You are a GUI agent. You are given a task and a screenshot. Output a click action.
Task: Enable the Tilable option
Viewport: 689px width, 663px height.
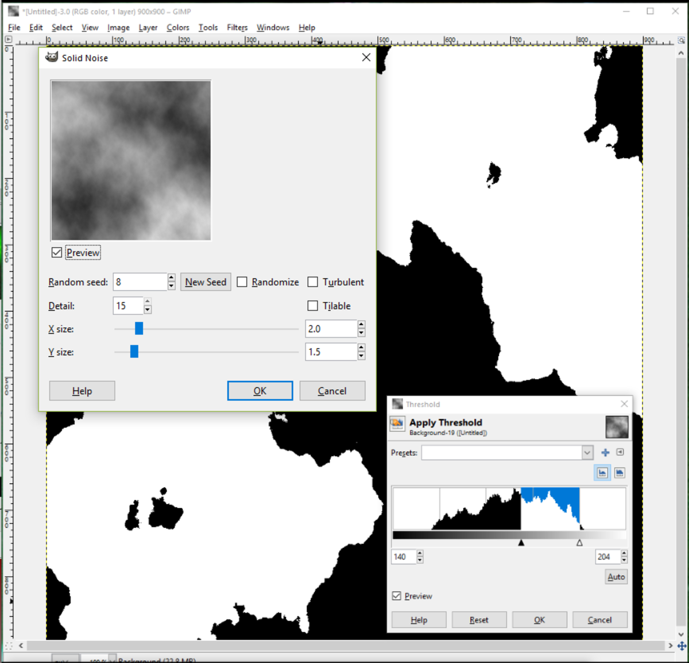point(313,306)
